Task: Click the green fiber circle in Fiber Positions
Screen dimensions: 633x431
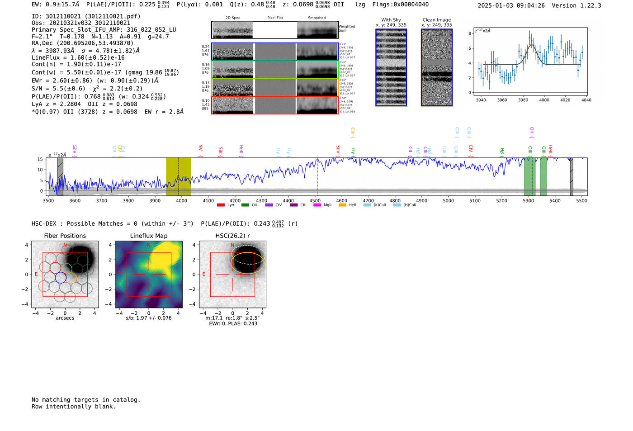Action: (66, 269)
